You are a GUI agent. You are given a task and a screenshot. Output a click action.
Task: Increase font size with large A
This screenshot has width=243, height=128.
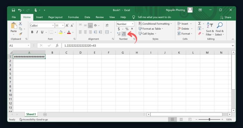pos(67,26)
